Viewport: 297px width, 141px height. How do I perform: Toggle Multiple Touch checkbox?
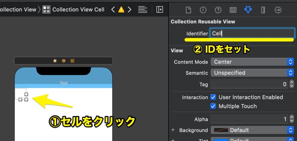tap(213, 106)
